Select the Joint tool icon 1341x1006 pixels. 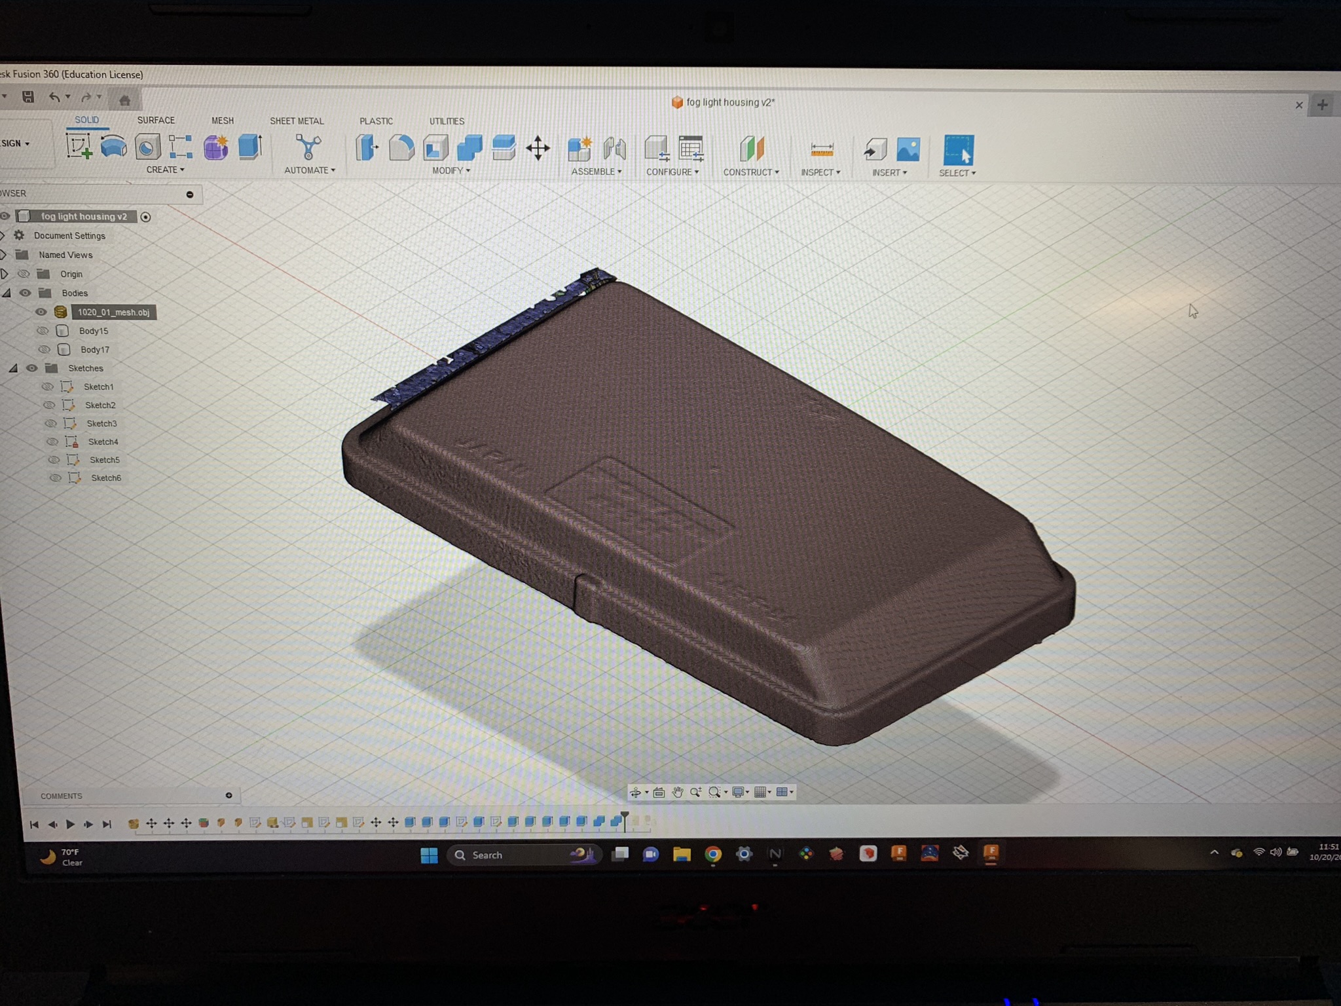pyautogui.click(x=615, y=149)
